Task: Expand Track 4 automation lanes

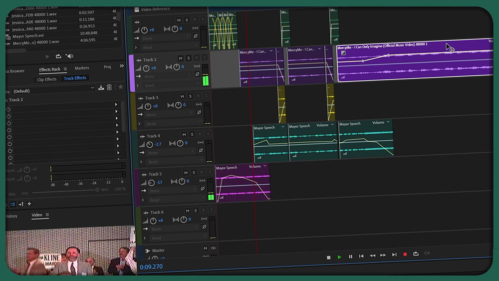Action: (141, 162)
